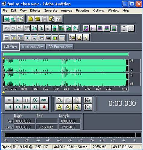Switch to the Multitrack View tab

pos(33,47)
